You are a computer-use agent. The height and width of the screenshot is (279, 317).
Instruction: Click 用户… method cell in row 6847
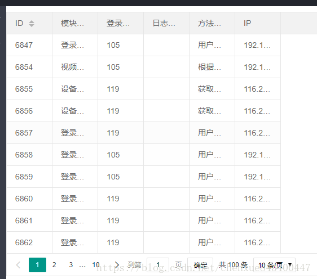[212, 45]
